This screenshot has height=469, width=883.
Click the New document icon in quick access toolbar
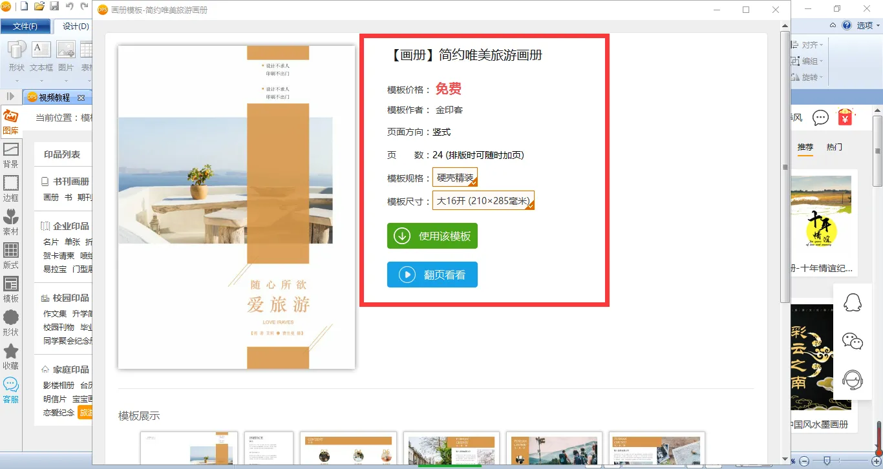(x=24, y=7)
